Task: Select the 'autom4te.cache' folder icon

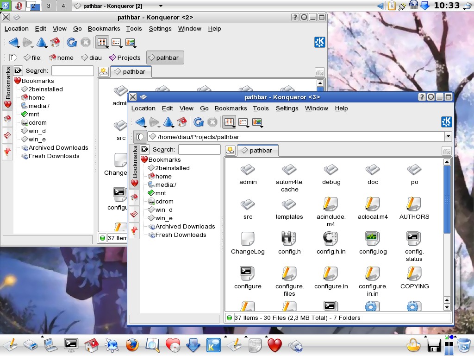Action: (x=289, y=170)
